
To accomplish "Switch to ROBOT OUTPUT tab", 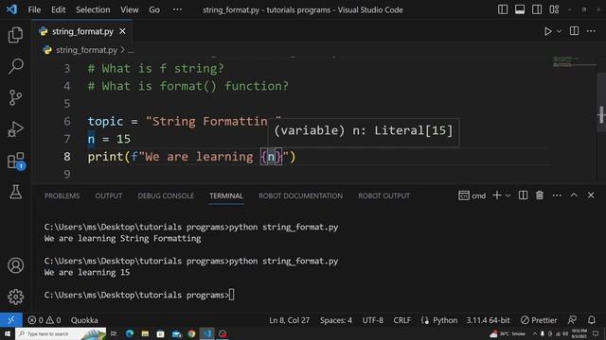I will pos(383,195).
